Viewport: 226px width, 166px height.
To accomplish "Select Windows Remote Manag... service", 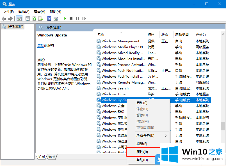I will [124, 82].
